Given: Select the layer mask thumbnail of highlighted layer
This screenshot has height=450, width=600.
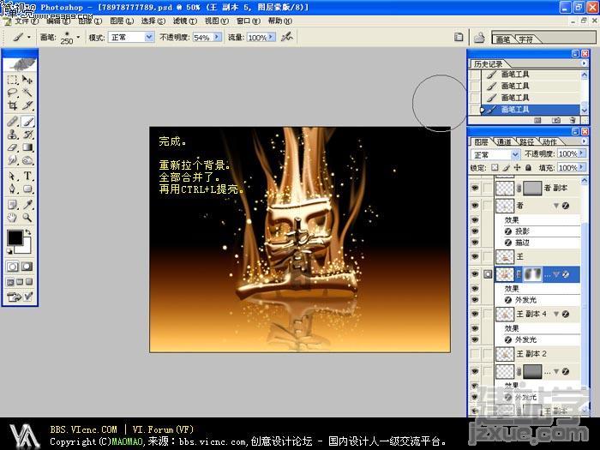Looking at the screenshot, I should [532, 274].
